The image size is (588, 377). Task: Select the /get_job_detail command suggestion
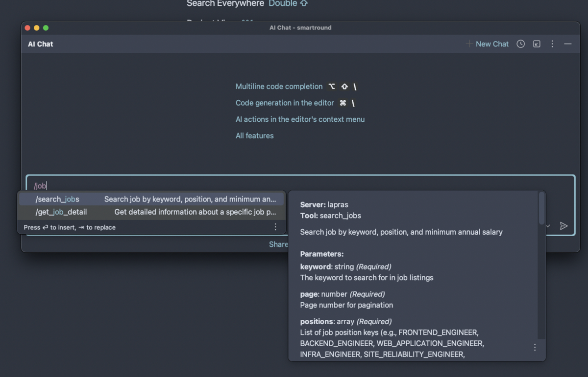point(60,212)
